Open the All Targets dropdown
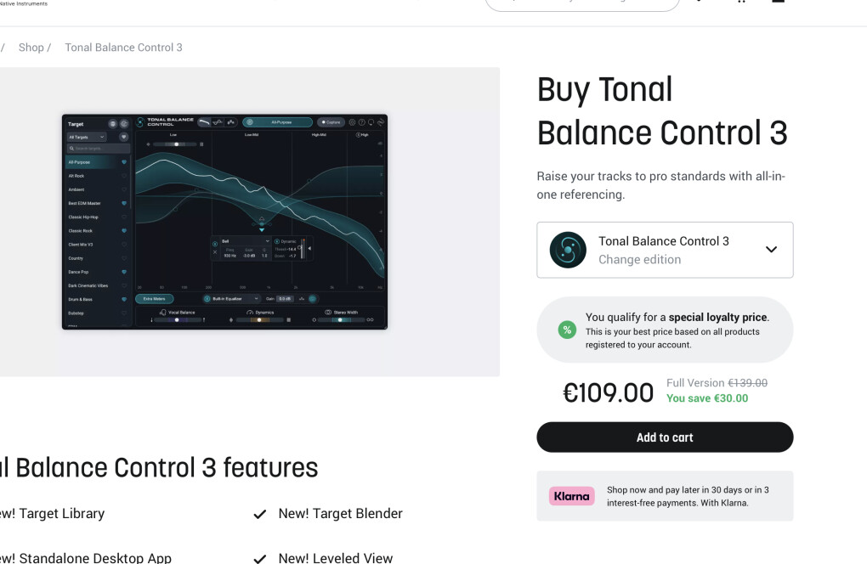This screenshot has height=564, width=867. [x=87, y=137]
